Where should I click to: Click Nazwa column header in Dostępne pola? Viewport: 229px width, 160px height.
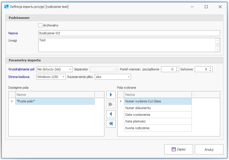tap(55, 95)
